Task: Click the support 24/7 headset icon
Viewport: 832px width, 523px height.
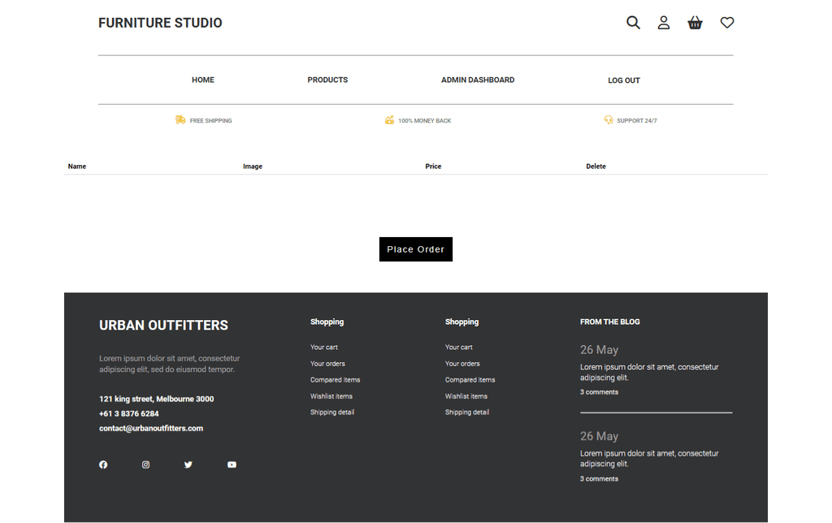Action: [x=609, y=120]
